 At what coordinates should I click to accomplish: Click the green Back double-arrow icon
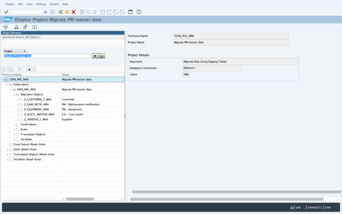point(61,12)
